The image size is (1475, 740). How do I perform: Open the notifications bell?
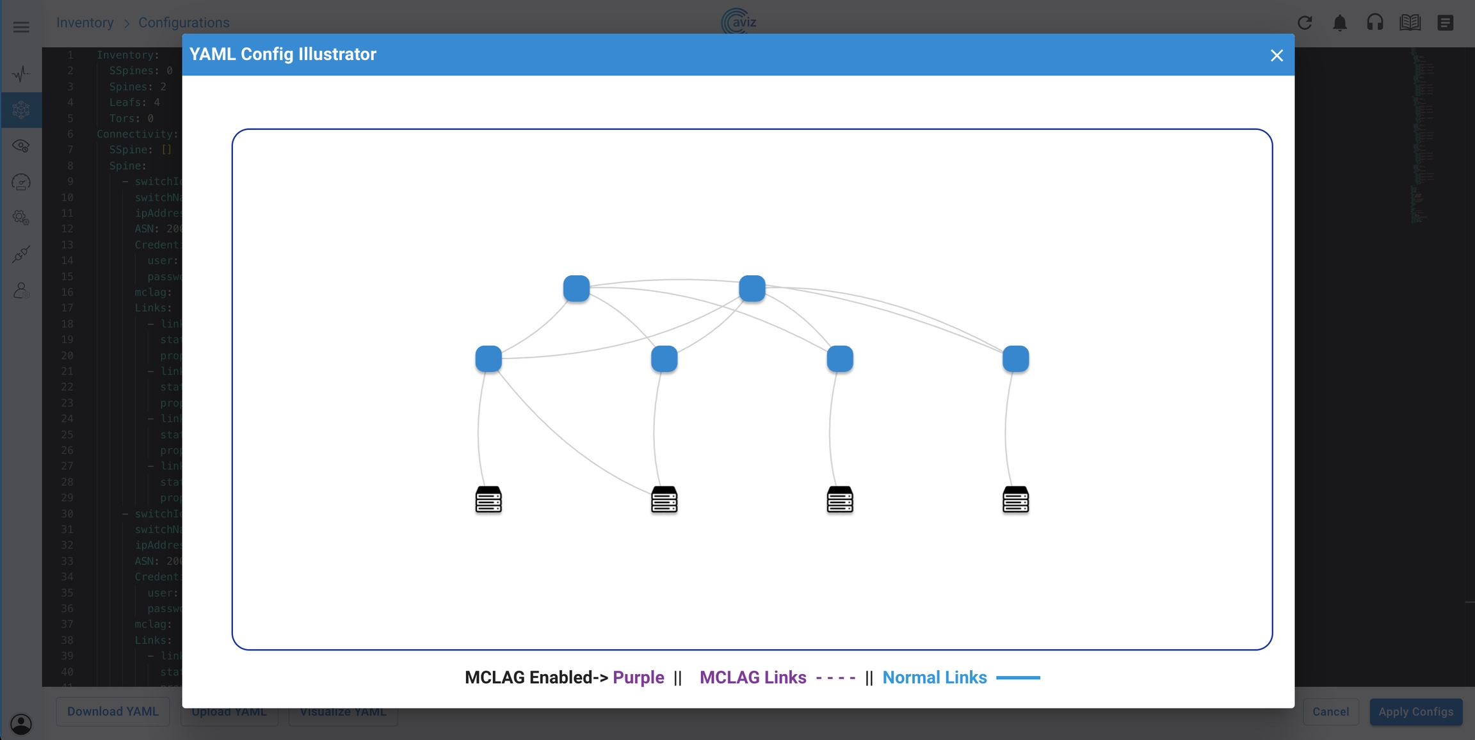pyautogui.click(x=1340, y=23)
